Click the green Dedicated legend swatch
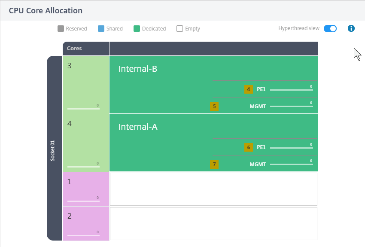The image size is (365, 247). [x=137, y=29]
